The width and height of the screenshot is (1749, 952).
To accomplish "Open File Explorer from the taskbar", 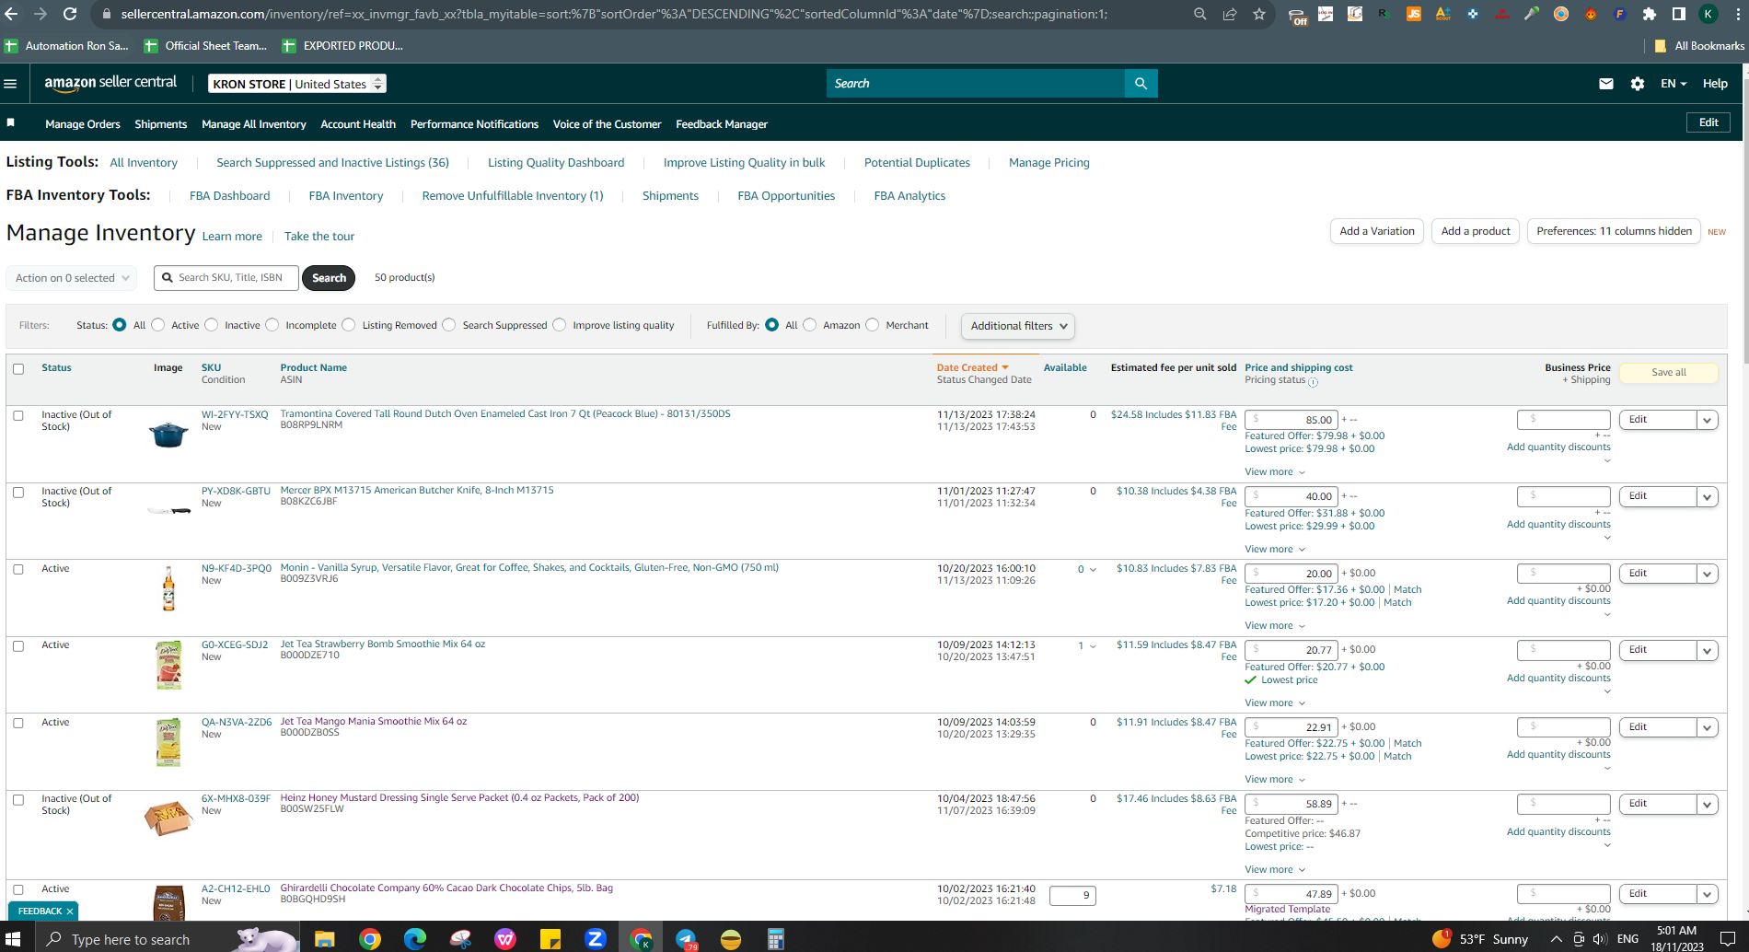I will pyautogui.click(x=324, y=939).
